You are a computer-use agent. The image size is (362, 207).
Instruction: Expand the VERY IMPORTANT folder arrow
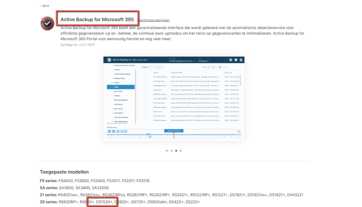pyautogui.click(x=112, y=122)
